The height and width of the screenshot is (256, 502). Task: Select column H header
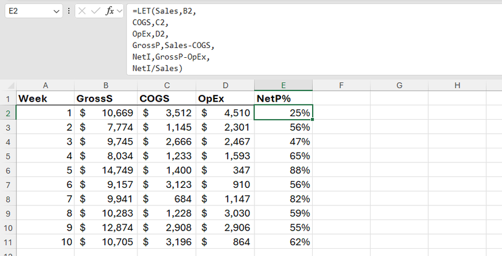(457, 85)
